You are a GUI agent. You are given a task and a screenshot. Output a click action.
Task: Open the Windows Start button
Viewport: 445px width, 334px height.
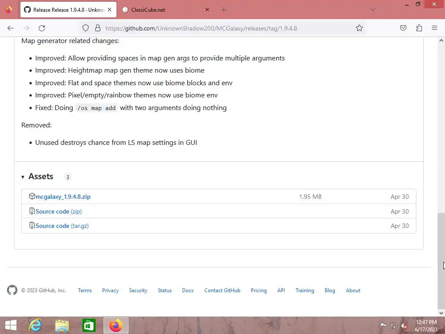click(11, 325)
